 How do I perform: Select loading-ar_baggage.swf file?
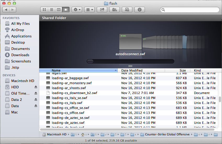[x=129, y=78]
